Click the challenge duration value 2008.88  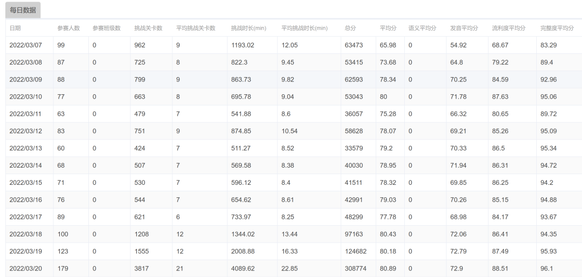[242, 252]
